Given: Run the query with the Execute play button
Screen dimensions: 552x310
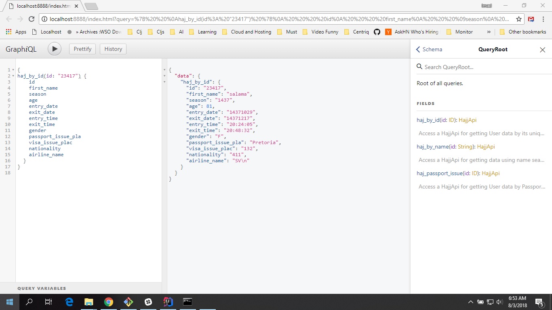Looking at the screenshot, I should pyautogui.click(x=55, y=49).
